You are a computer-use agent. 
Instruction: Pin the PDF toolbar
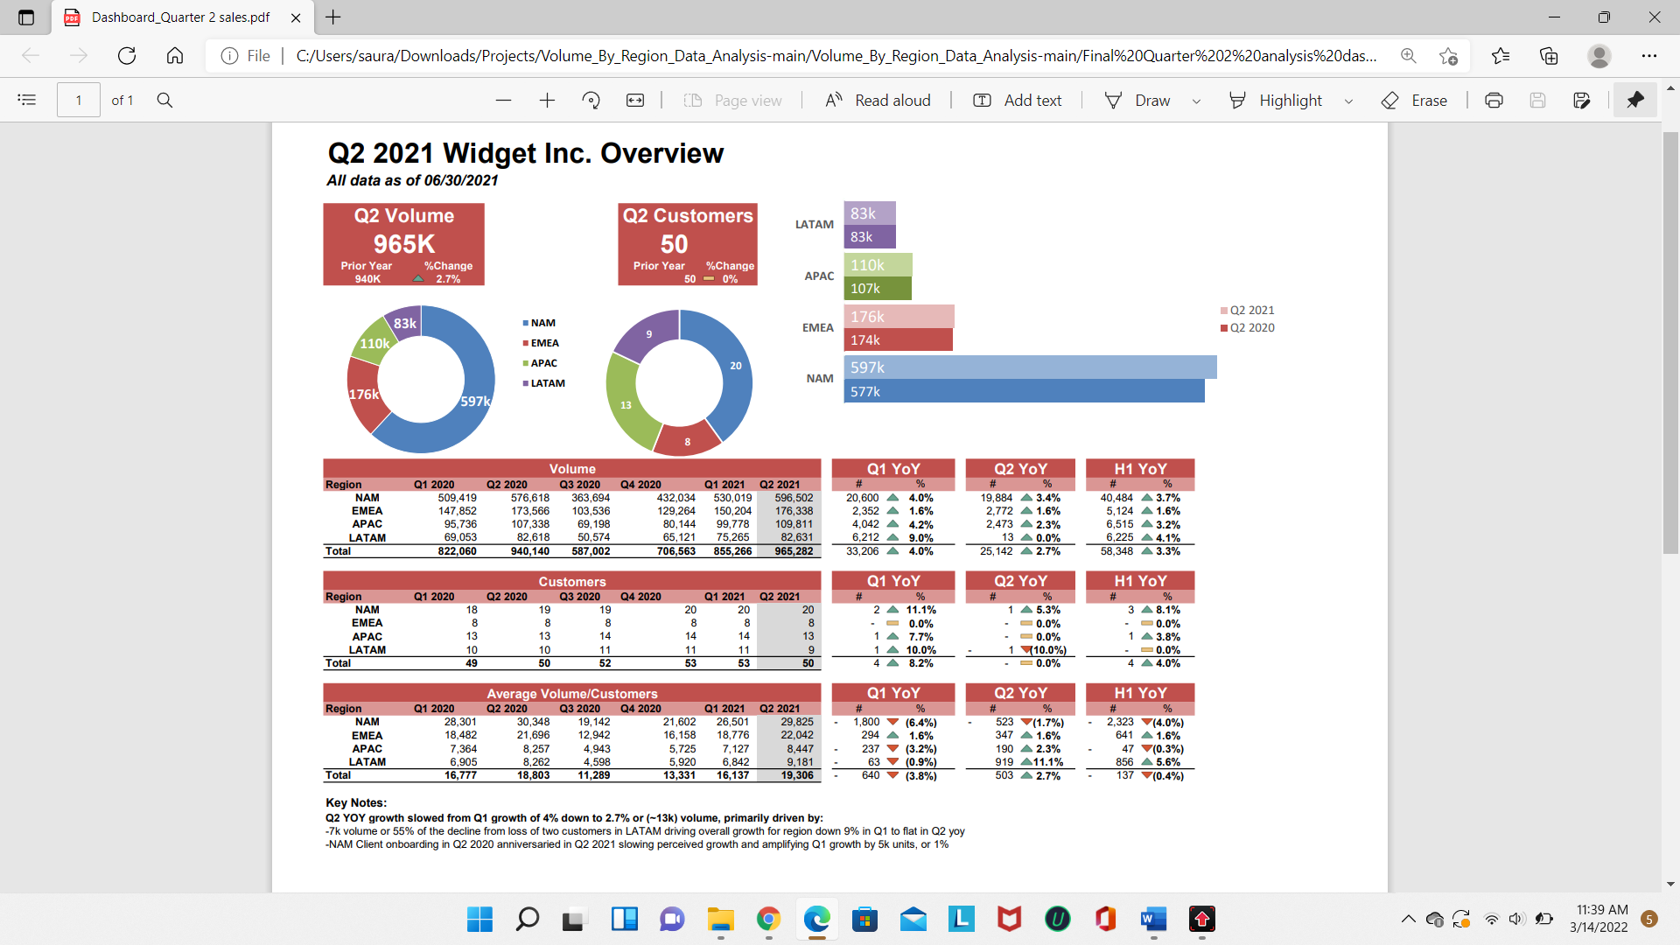pyautogui.click(x=1634, y=100)
